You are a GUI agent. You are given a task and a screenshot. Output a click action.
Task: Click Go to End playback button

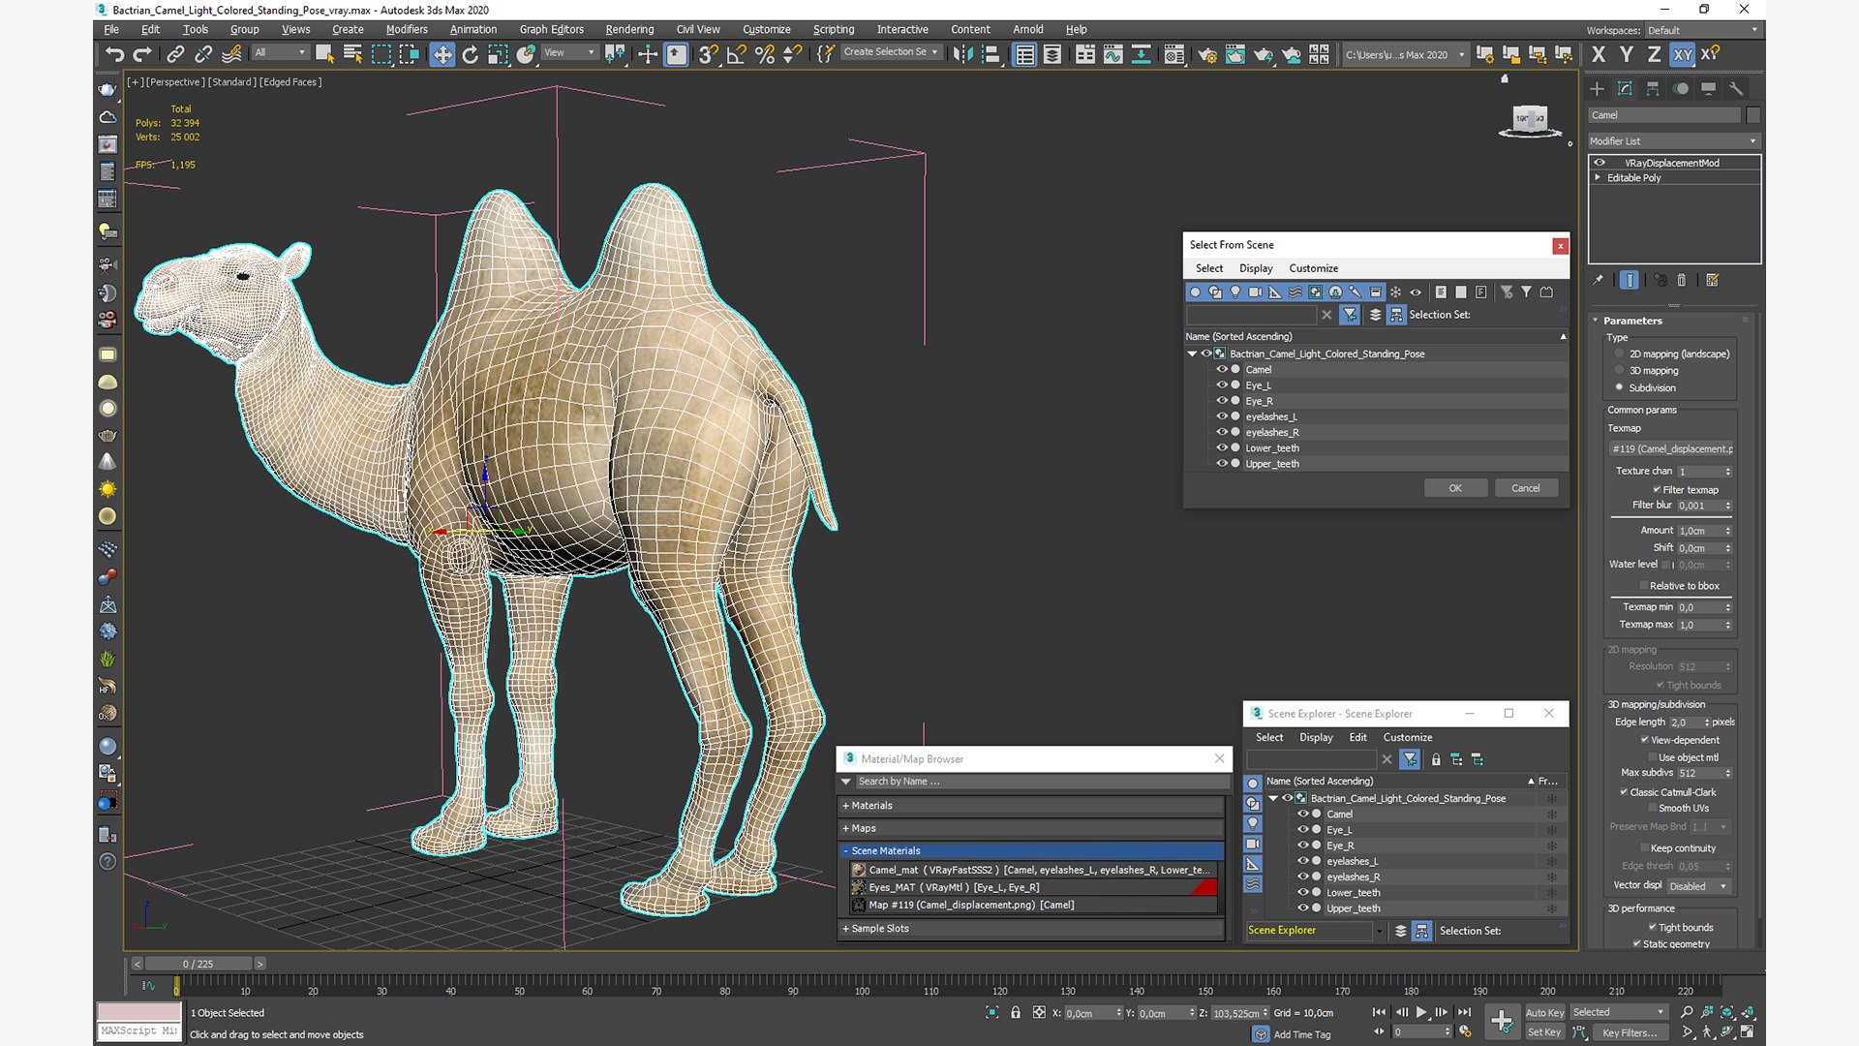[1464, 1012]
